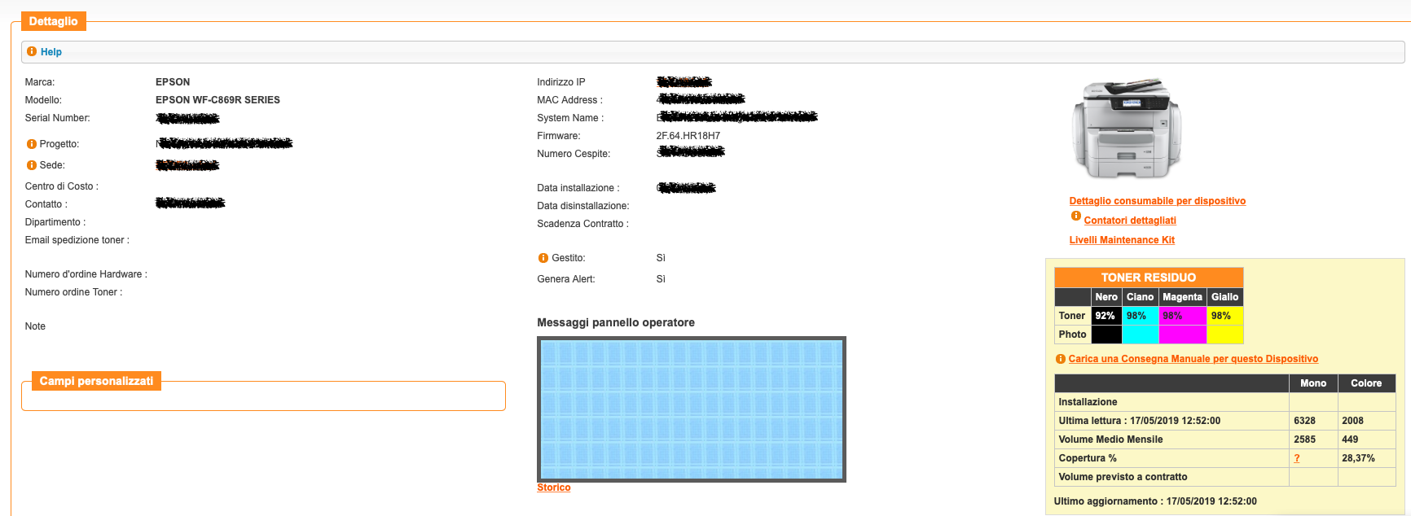The height and width of the screenshot is (516, 1411).
Task: Open Dettaglio consumabile per dispositivo link
Action: coord(1157,201)
